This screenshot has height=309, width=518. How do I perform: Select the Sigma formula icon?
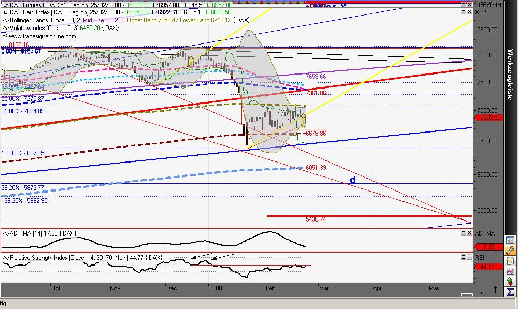pyautogui.click(x=510, y=292)
